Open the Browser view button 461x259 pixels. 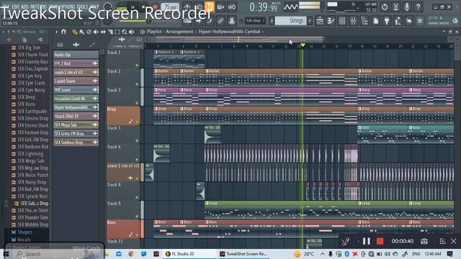(364, 21)
